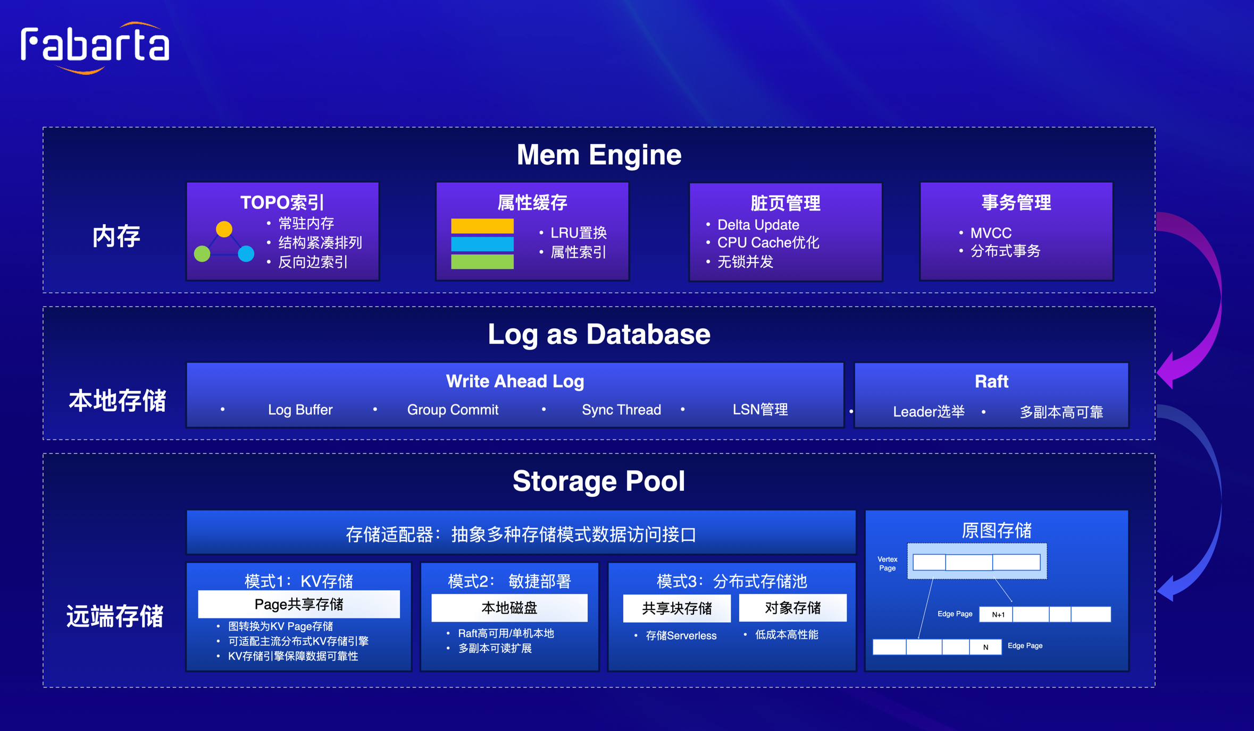Click the Storage Pool heading
Screen dimensions: 1254x731
click(x=599, y=481)
